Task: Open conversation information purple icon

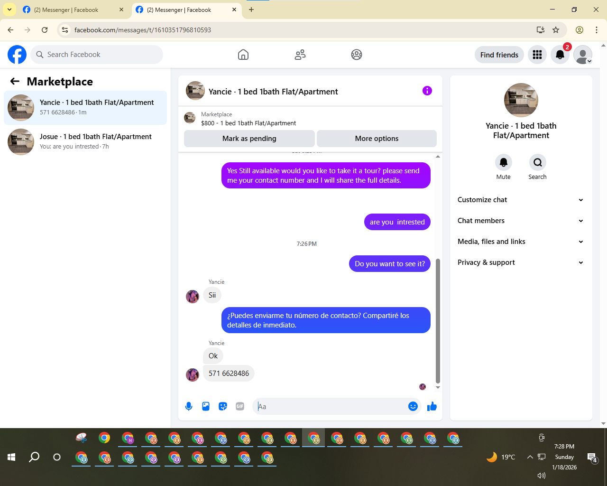Action: pyautogui.click(x=427, y=91)
